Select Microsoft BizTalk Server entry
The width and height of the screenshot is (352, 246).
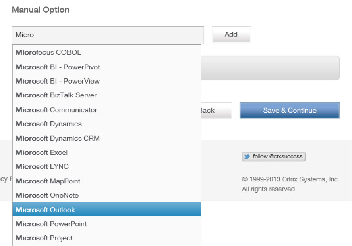coord(106,95)
